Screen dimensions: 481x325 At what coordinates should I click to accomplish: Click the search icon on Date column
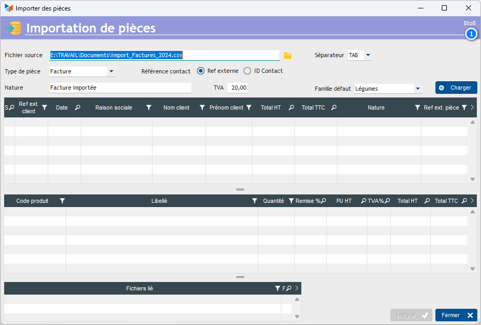point(78,107)
